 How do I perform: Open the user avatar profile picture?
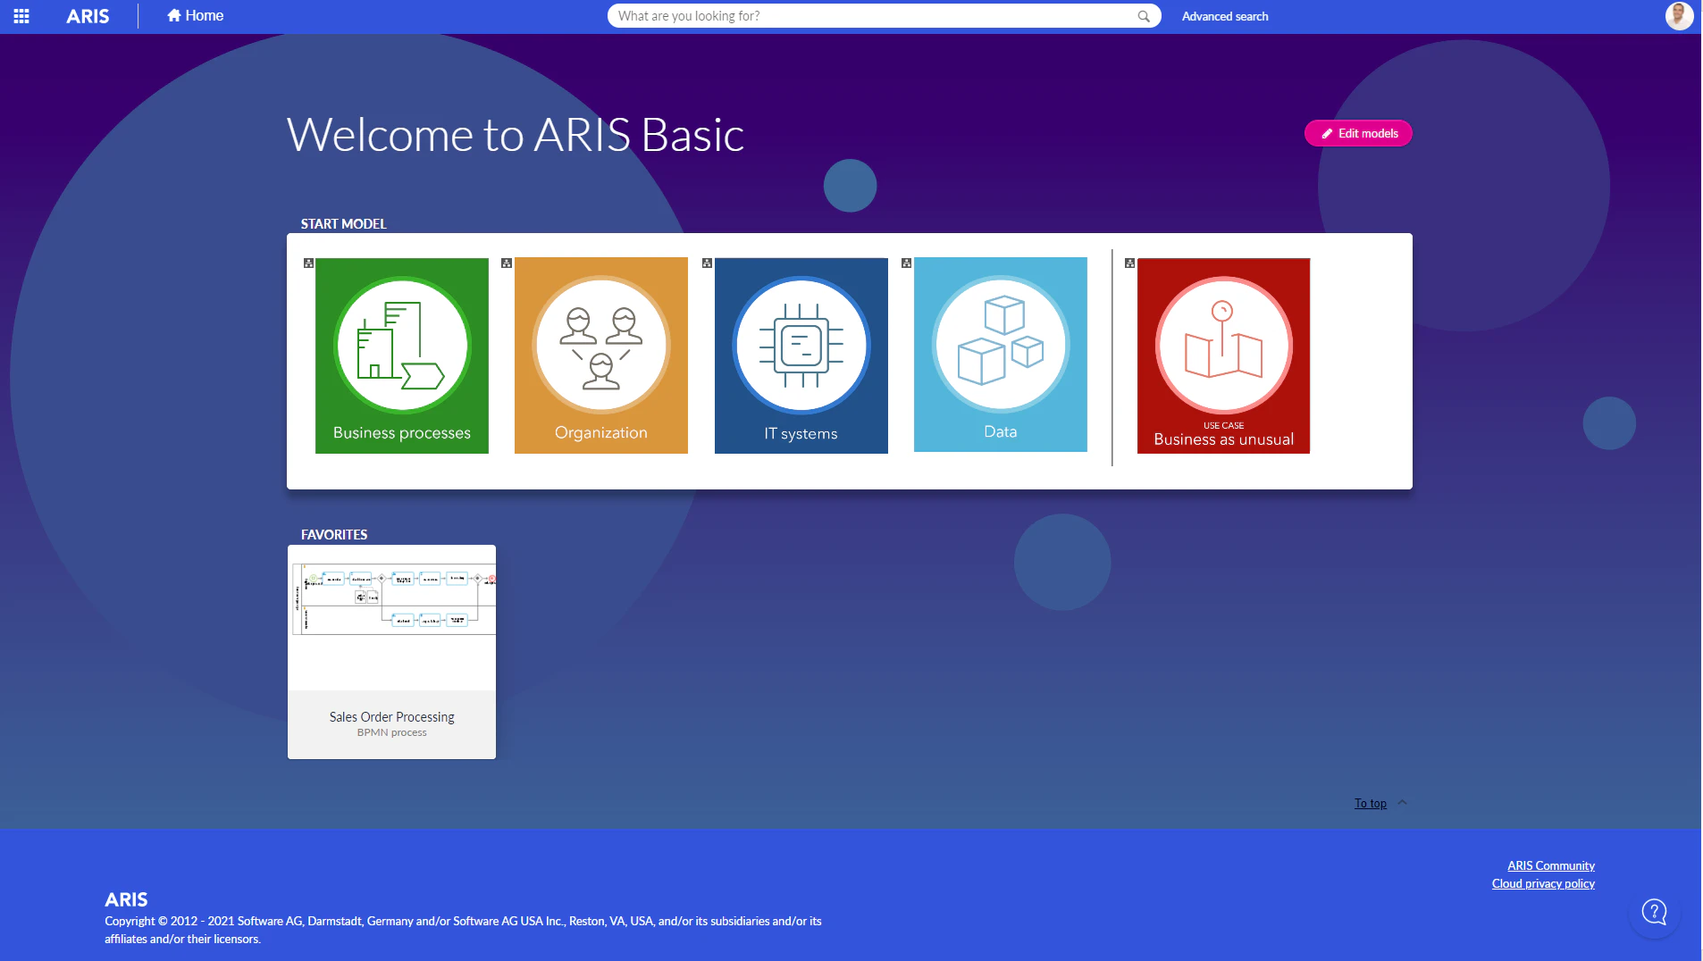point(1679,15)
